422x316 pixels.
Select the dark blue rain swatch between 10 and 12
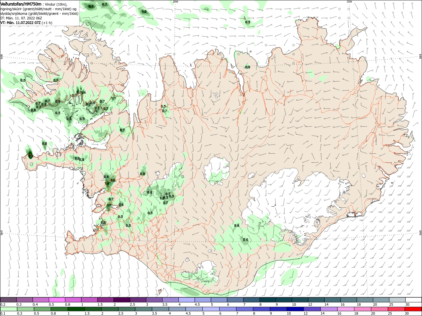296,309
